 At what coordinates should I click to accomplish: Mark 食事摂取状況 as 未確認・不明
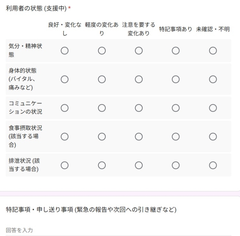coord(213,137)
